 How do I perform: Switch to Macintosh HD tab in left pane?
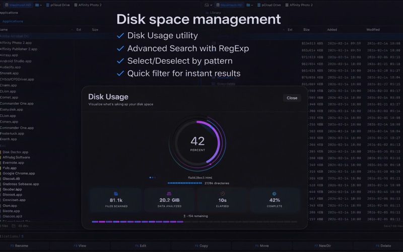18,5
